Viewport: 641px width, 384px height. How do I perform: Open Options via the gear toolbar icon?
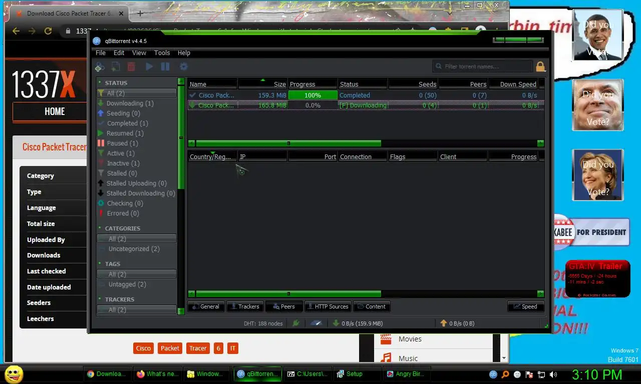(x=184, y=66)
